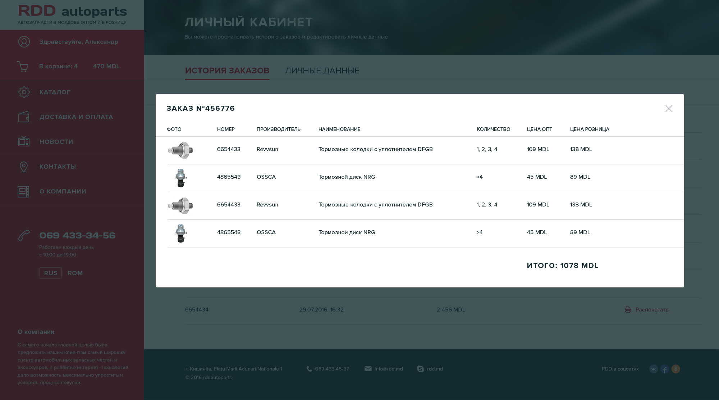Click the second row 45 MDL wholesale price
719x400 pixels.
pos(537,177)
